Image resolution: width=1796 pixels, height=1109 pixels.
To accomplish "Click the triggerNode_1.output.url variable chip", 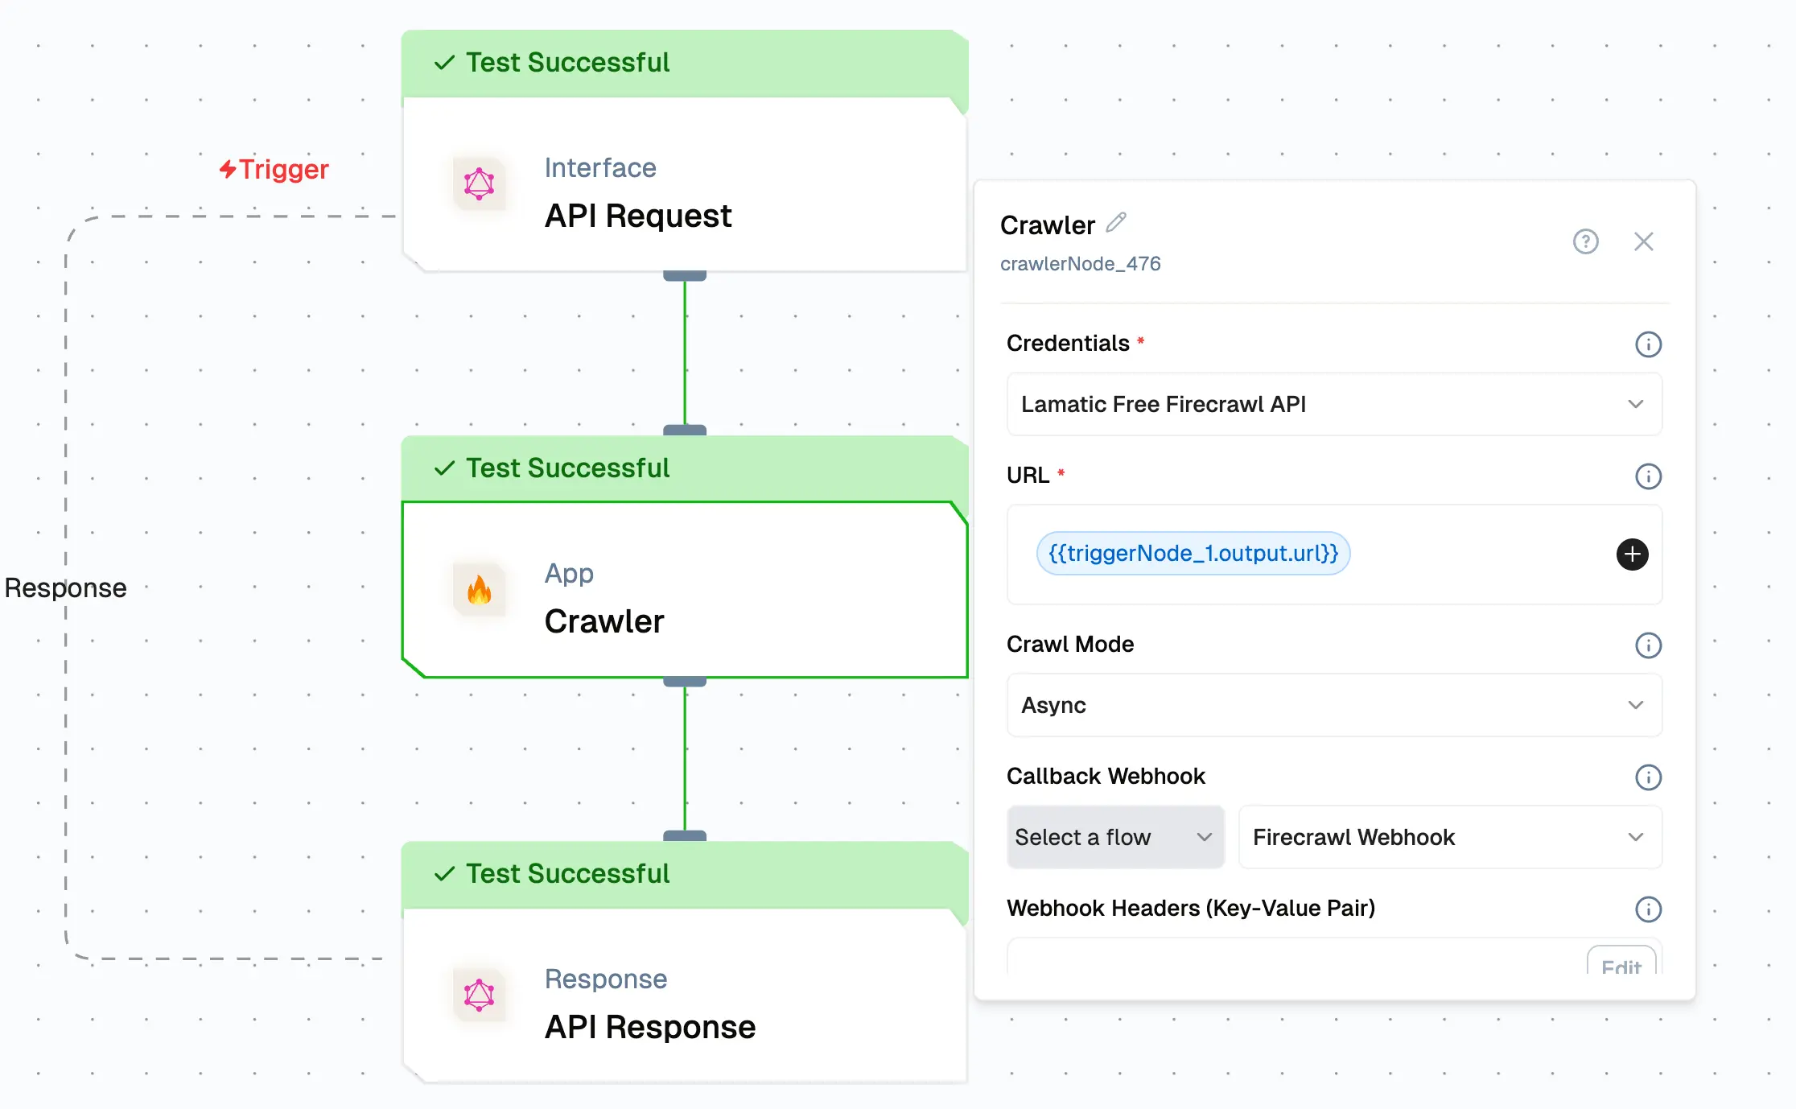I will [1193, 554].
